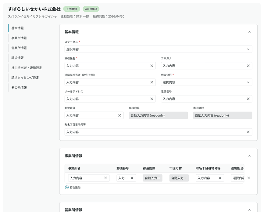Click the visa連携済 badge
Image resolution: width=264 pixels, height=215 pixels.
pos(91,9)
